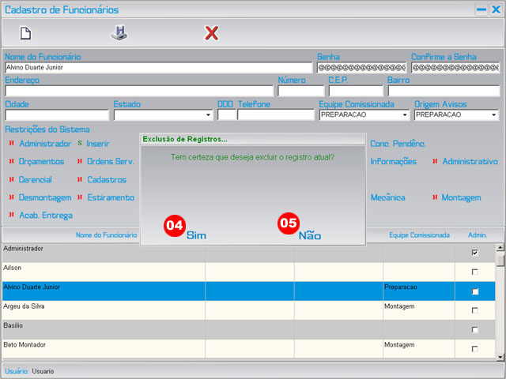Click the Equipe Comissionada column header
The height and width of the screenshot is (379, 506).
(419, 235)
